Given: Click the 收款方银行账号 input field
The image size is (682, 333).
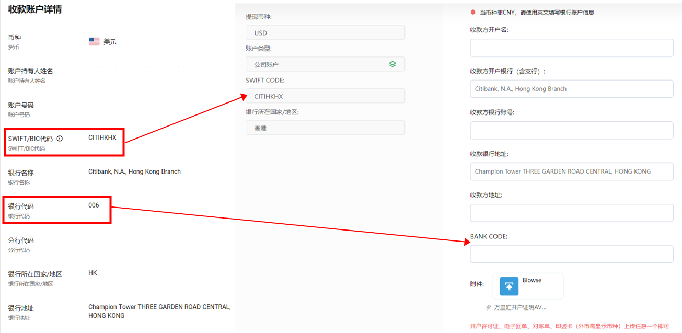Looking at the screenshot, I should (x=571, y=130).
